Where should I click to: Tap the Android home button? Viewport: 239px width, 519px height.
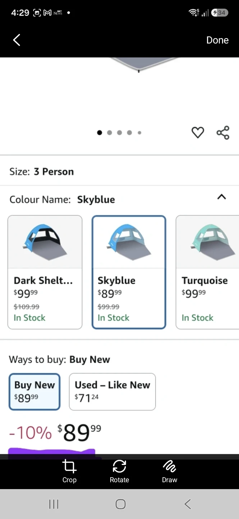pos(120,504)
